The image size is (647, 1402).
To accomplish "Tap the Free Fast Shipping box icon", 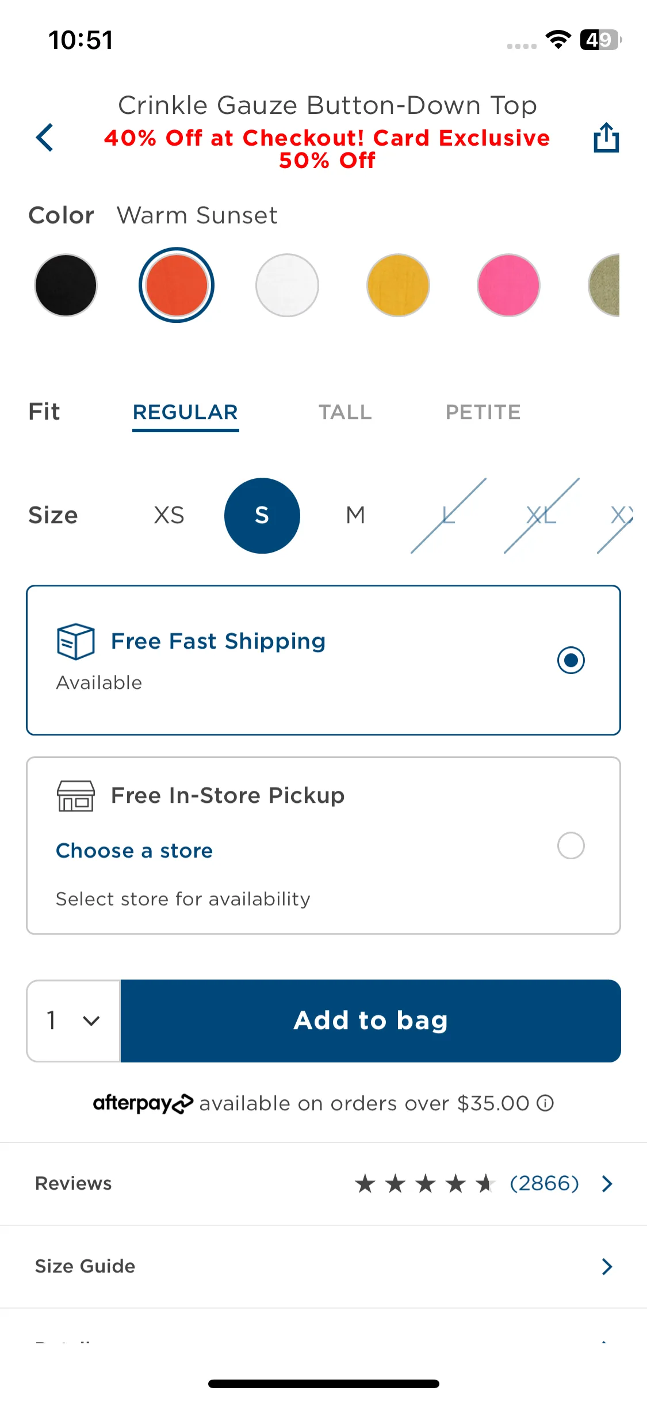I will click(x=75, y=641).
